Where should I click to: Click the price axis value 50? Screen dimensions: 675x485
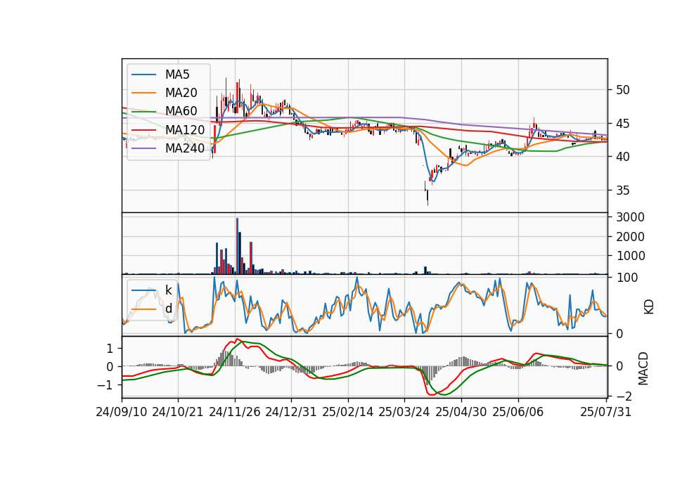coord(623,90)
